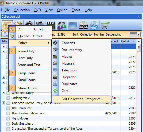Screen dimensions: 143x132
Task: Click the people icon beside Musicals in submenu
Action: click(x=55, y=63)
